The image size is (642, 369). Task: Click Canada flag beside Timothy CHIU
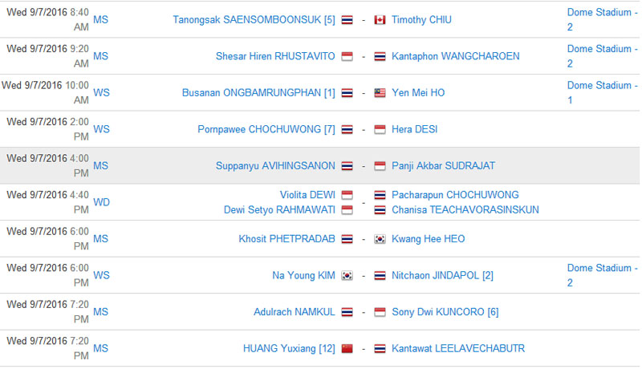coord(380,19)
